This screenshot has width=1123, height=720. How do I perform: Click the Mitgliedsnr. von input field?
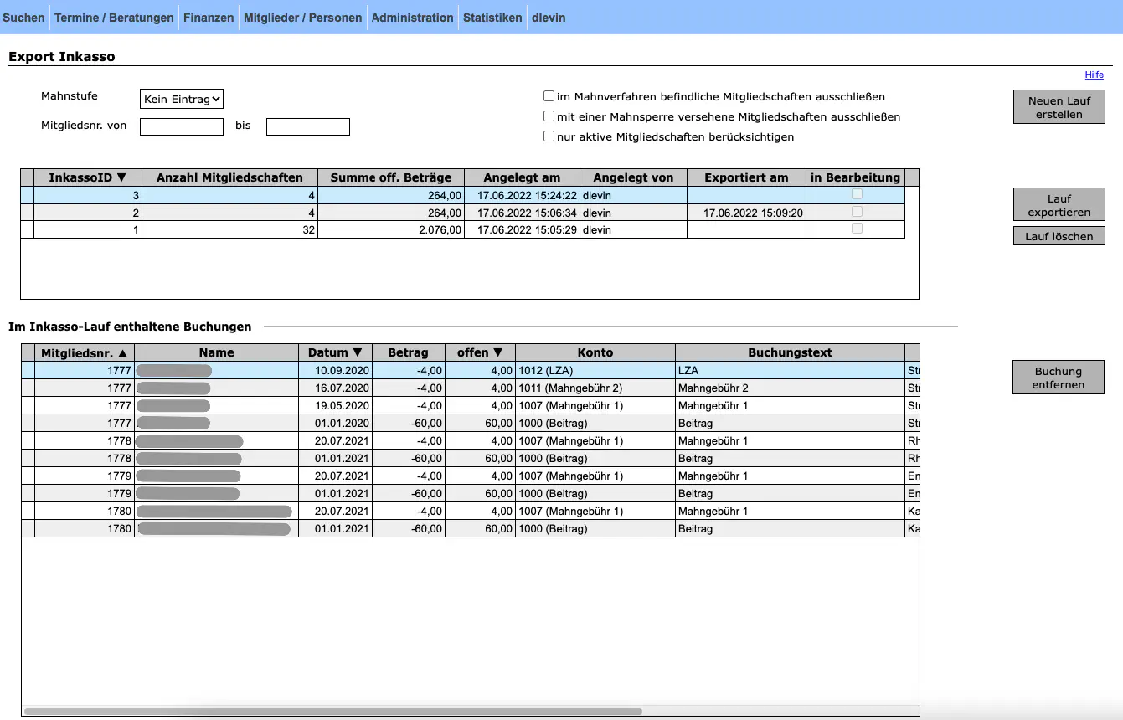(182, 126)
